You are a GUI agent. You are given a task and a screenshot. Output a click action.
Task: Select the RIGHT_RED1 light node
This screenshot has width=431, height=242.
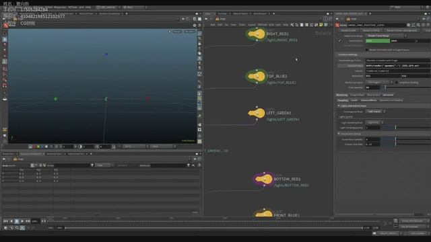pyautogui.click(x=257, y=34)
